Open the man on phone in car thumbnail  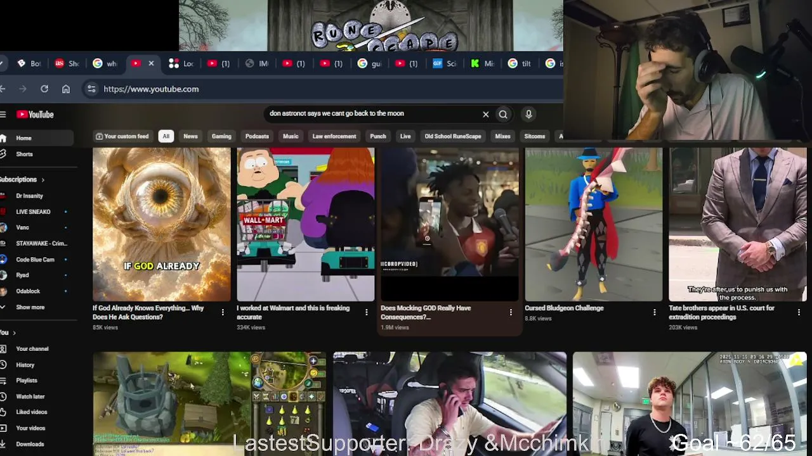click(x=450, y=404)
